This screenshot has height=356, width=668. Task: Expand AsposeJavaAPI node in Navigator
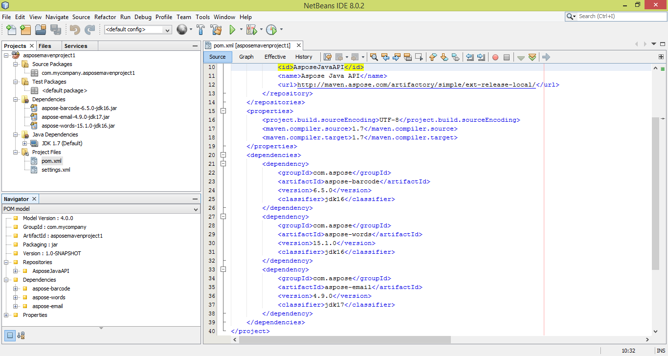(16, 271)
